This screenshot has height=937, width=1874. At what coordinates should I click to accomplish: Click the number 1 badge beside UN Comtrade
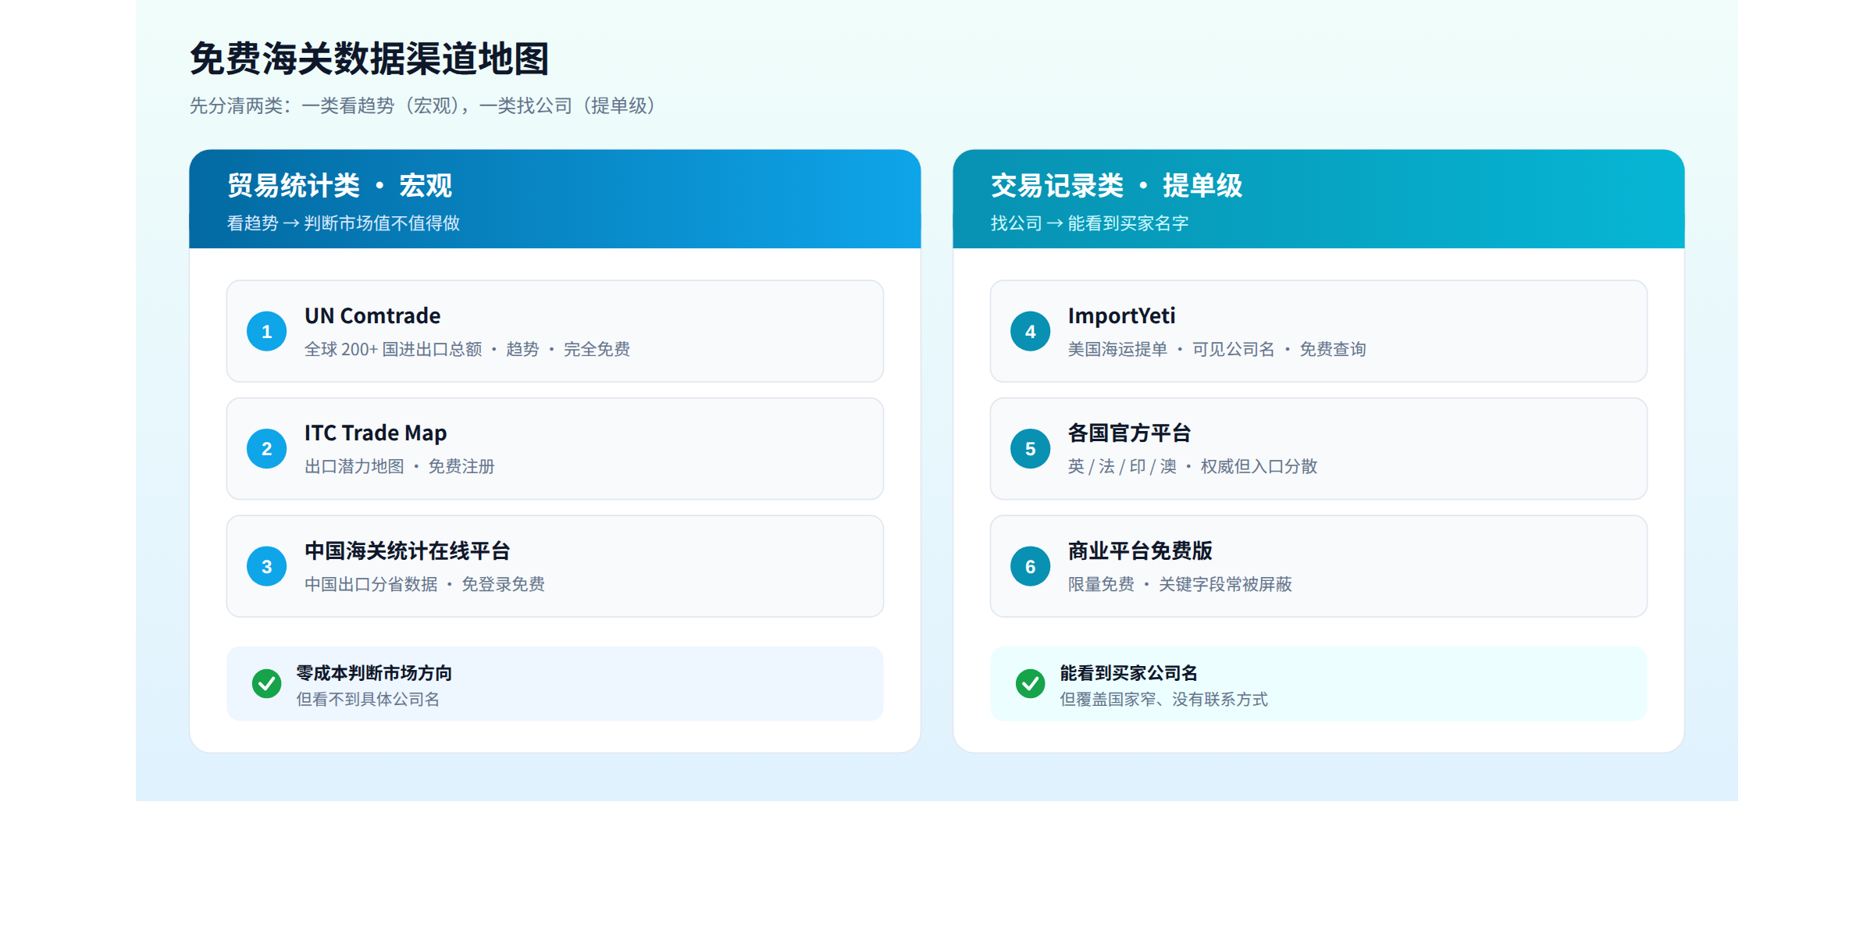click(266, 332)
